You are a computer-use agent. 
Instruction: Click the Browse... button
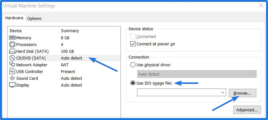[x=242, y=93]
